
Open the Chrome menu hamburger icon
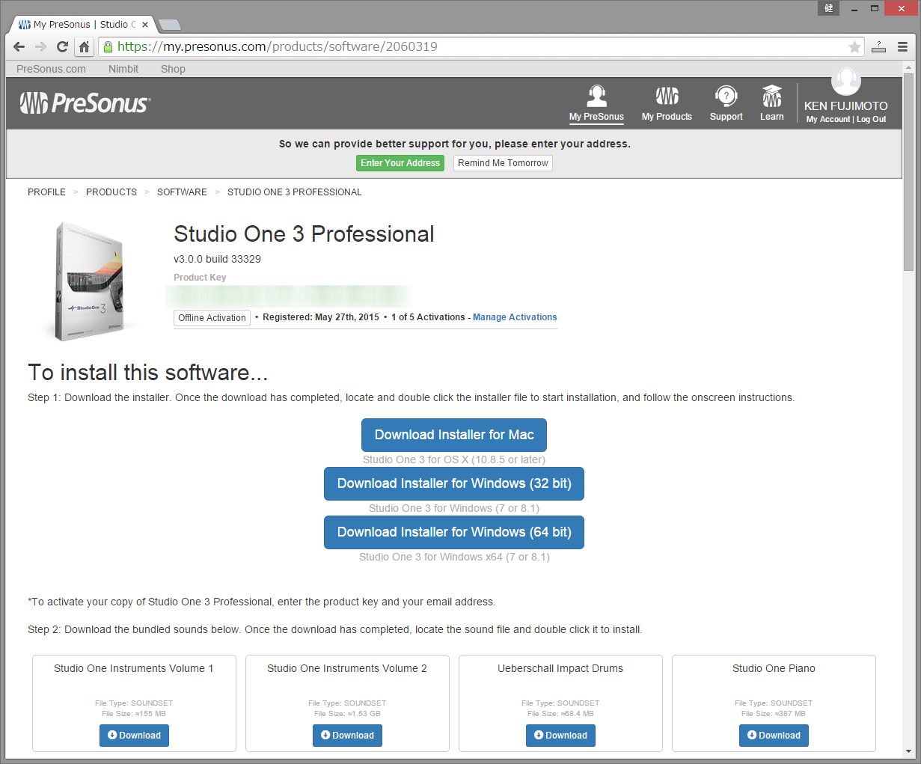tap(903, 46)
